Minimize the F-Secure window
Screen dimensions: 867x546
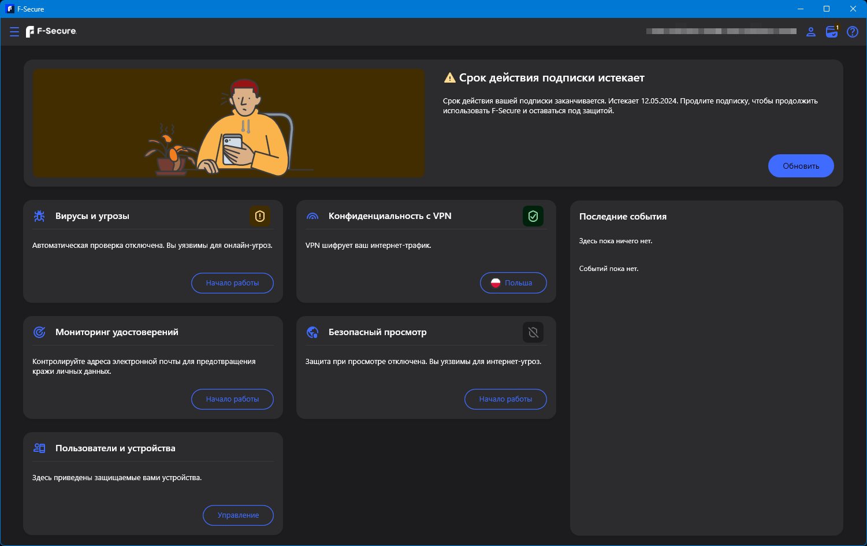coord(801,9)
